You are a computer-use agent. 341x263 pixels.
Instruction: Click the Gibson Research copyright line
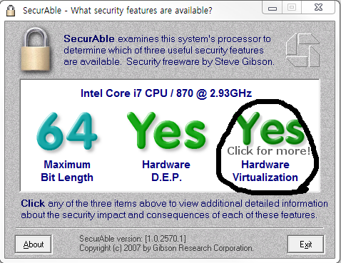coord(166,248)
